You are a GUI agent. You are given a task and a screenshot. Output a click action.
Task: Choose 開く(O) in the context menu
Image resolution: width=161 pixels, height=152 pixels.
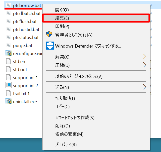click(62, 10)
